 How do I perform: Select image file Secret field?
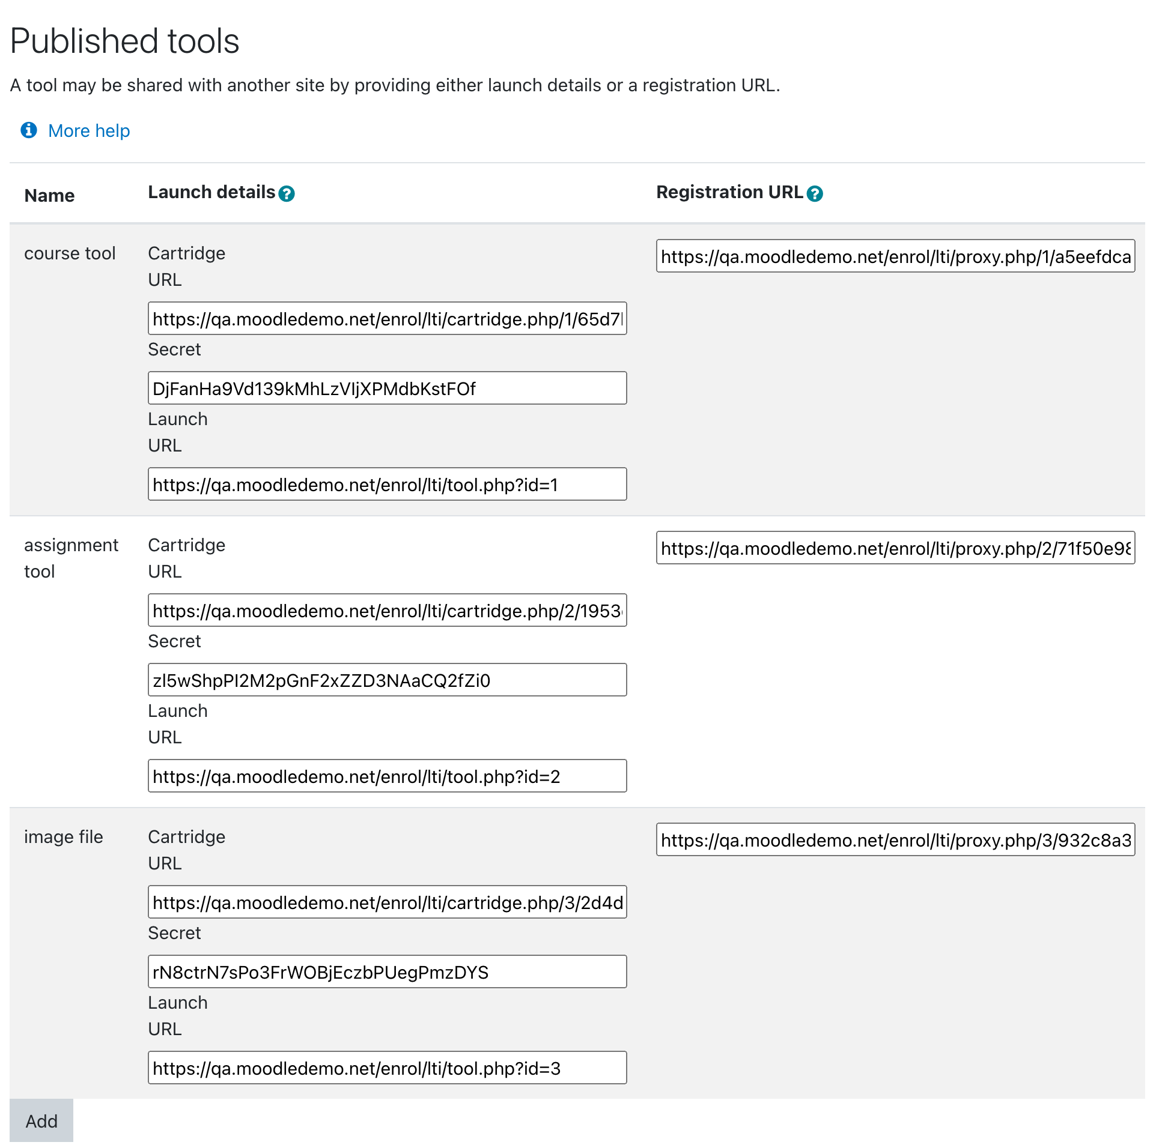[388, 972]
